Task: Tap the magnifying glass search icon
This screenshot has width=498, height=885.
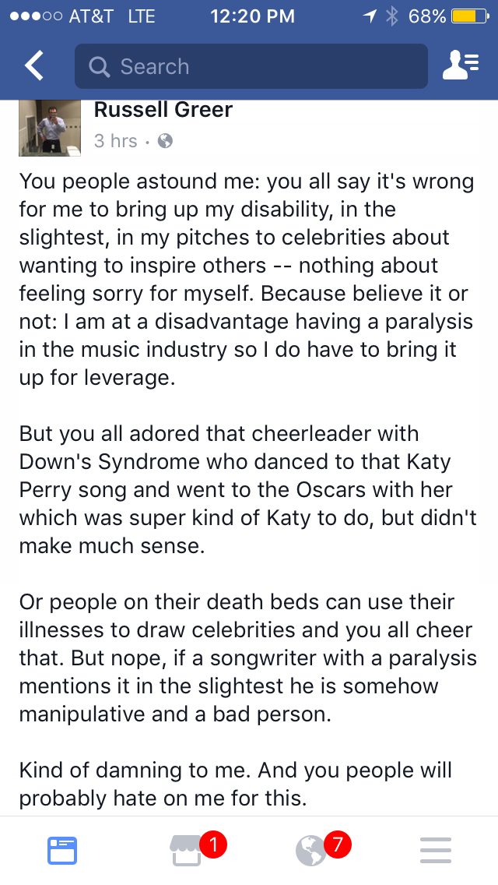Action: coord(100,66)
